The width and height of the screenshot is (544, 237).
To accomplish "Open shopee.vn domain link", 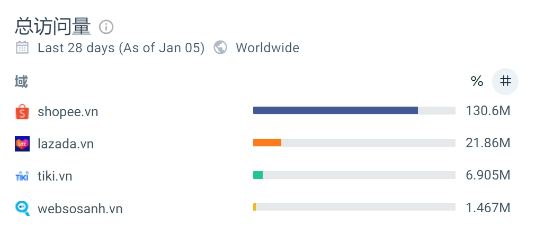I will [68, 111].
